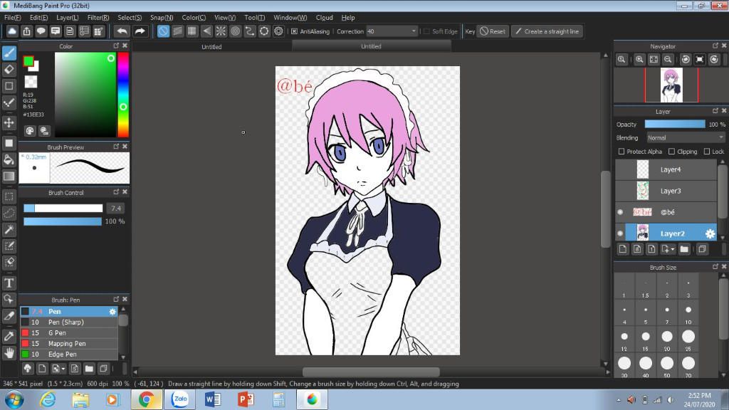
Task: Open the Layer menu
Action: point(68,18)
